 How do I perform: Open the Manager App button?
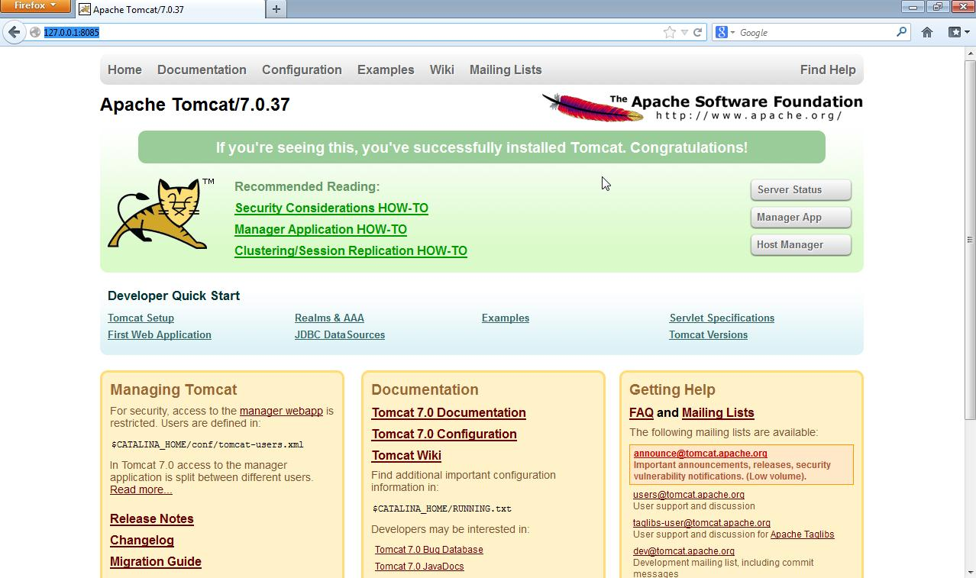(800, 218)
